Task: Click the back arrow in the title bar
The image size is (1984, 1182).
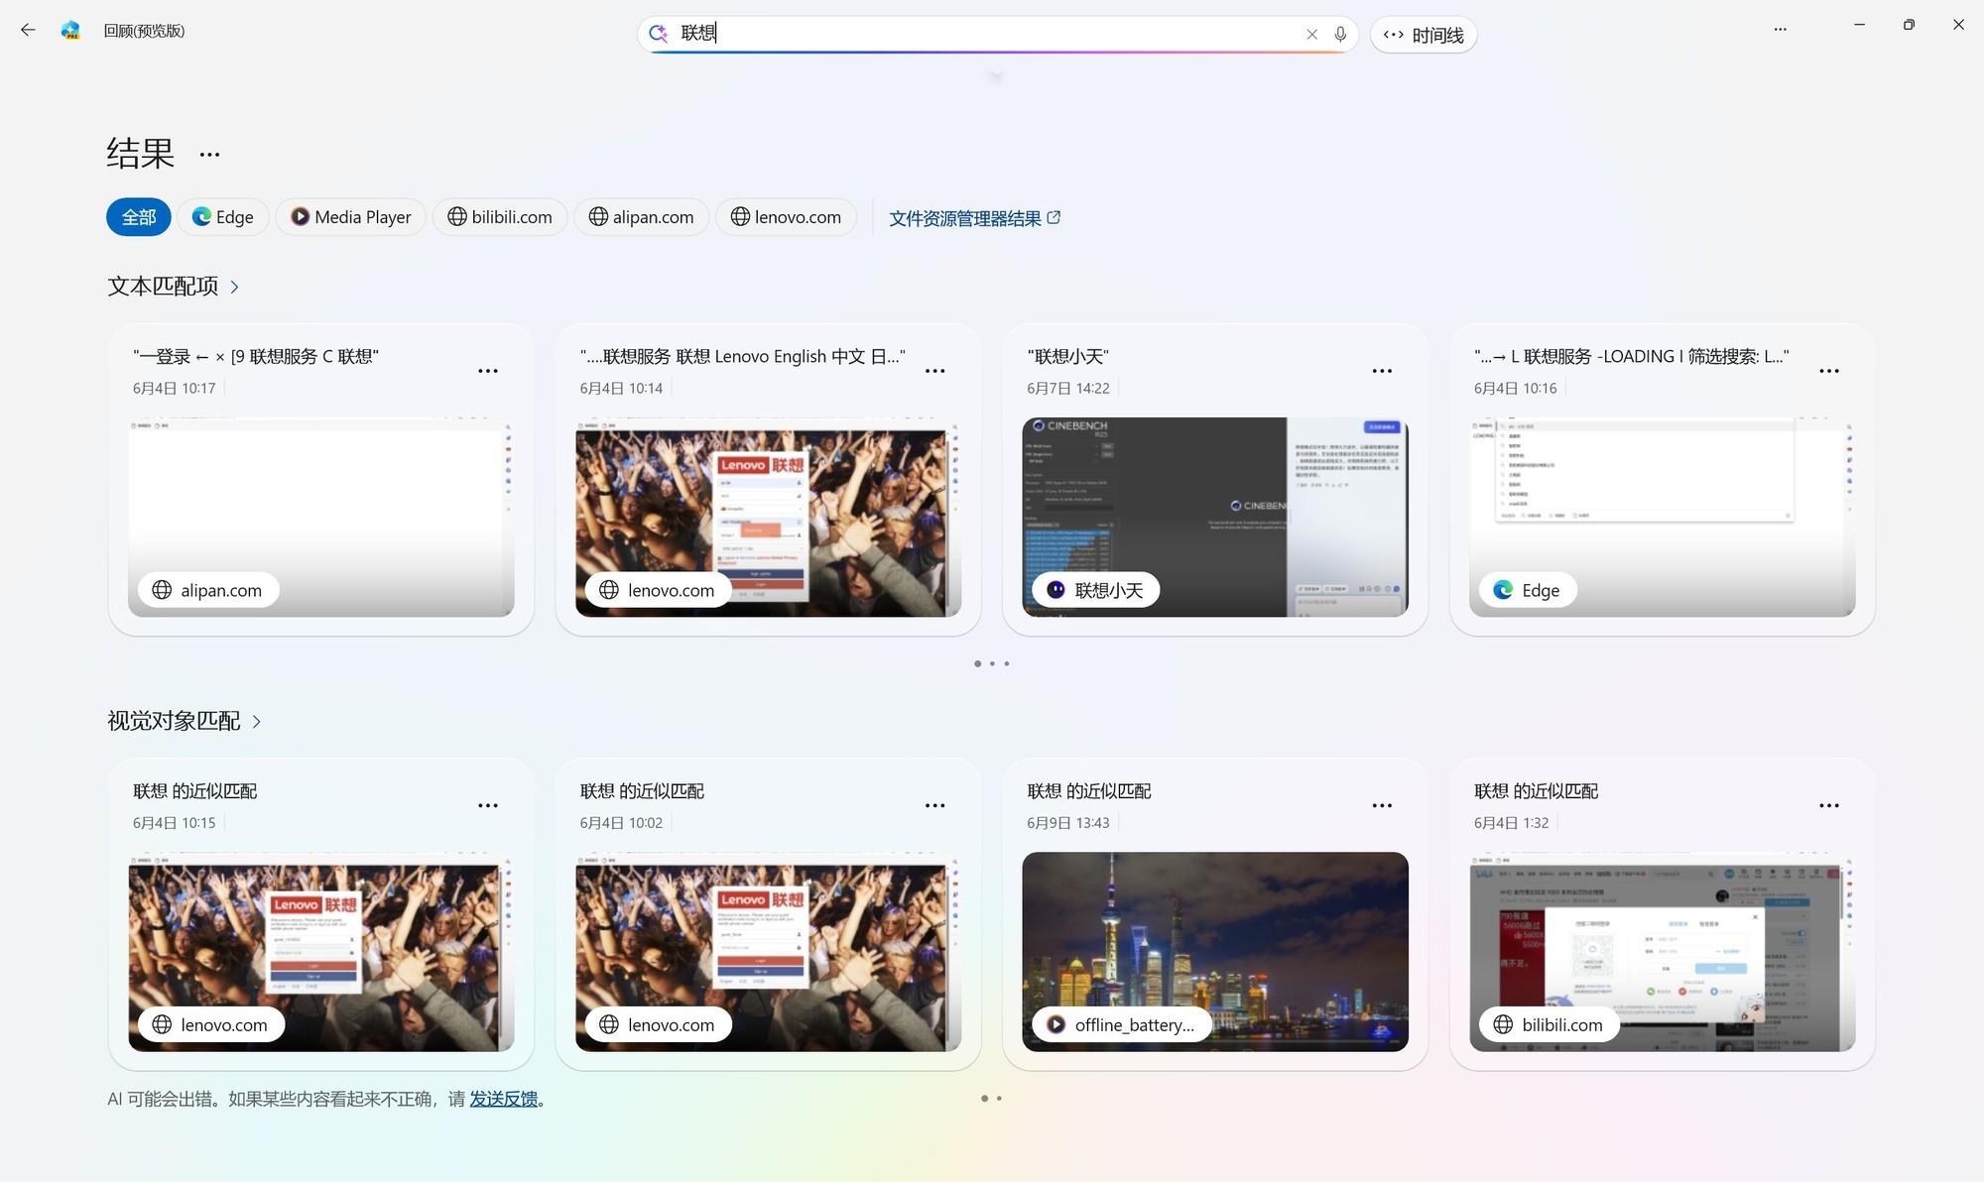Action: [28, 30]
